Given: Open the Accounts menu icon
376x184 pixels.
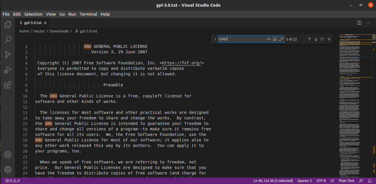Looking at the screenshot, I should [x=8, y=154].
